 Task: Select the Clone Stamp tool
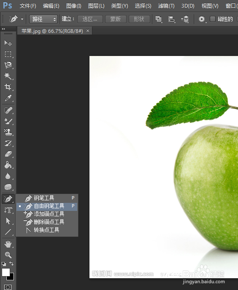pos(8,132)
